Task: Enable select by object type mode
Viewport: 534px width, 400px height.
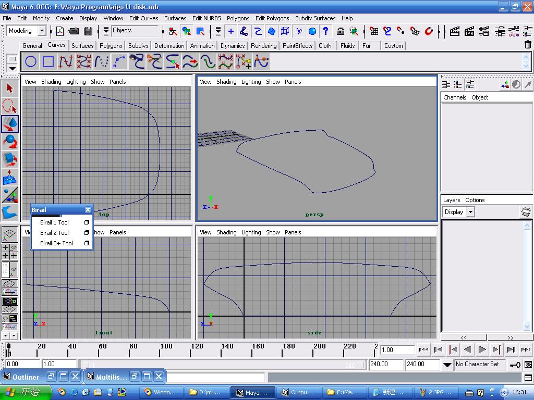Action: [186, 31]
